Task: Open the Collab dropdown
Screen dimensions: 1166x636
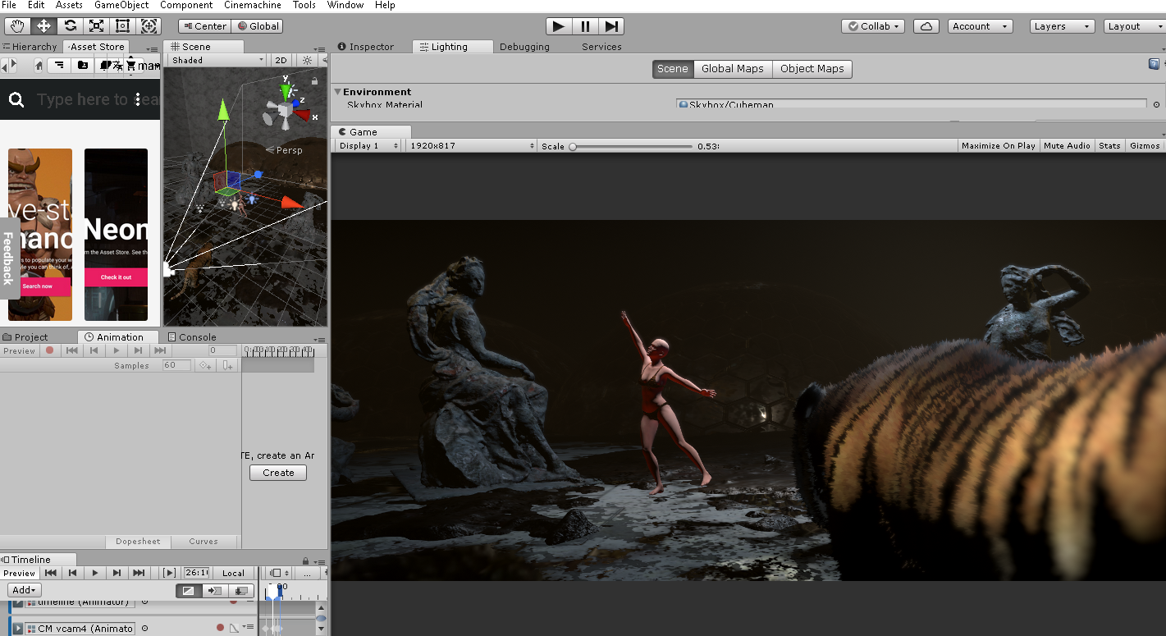Action: pos(873,26)
